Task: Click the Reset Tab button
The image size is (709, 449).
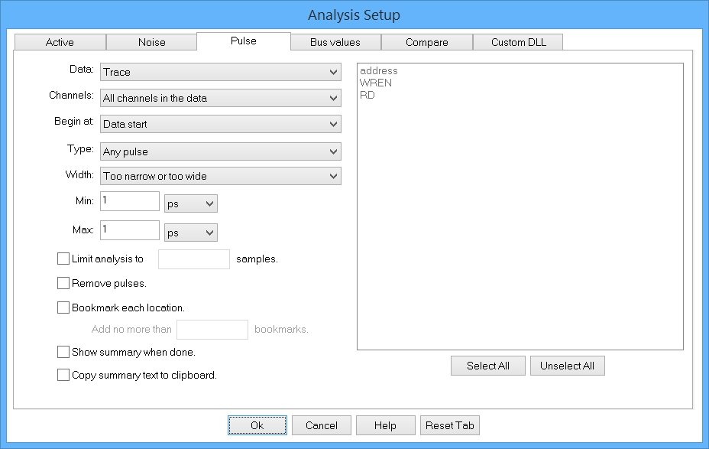Action: [450, 425]
